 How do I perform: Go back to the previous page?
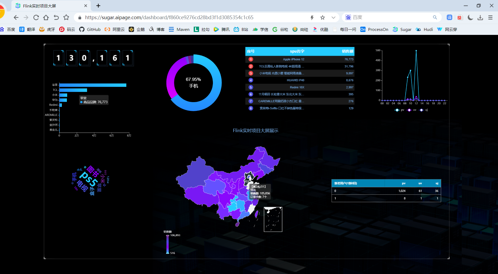click(16, 18)
